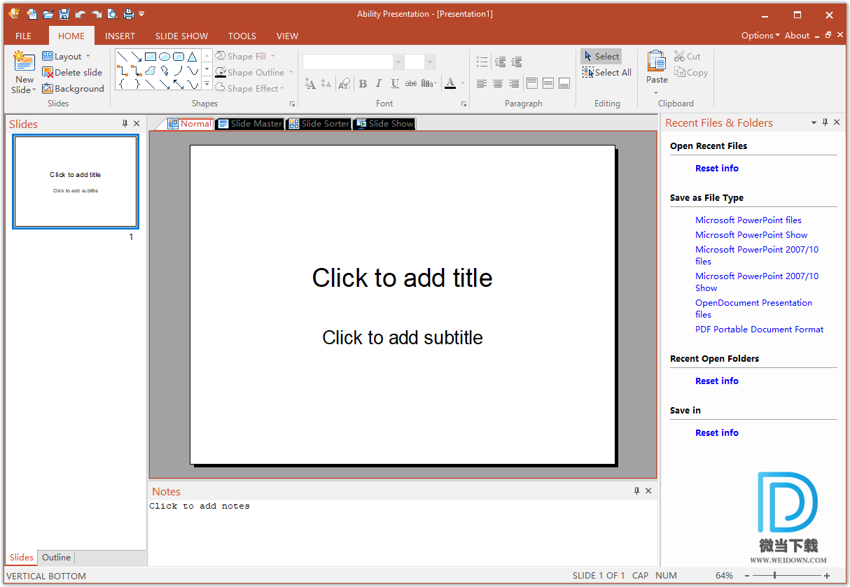Click Delete slide in the ribbon

(x=72, y=73)
